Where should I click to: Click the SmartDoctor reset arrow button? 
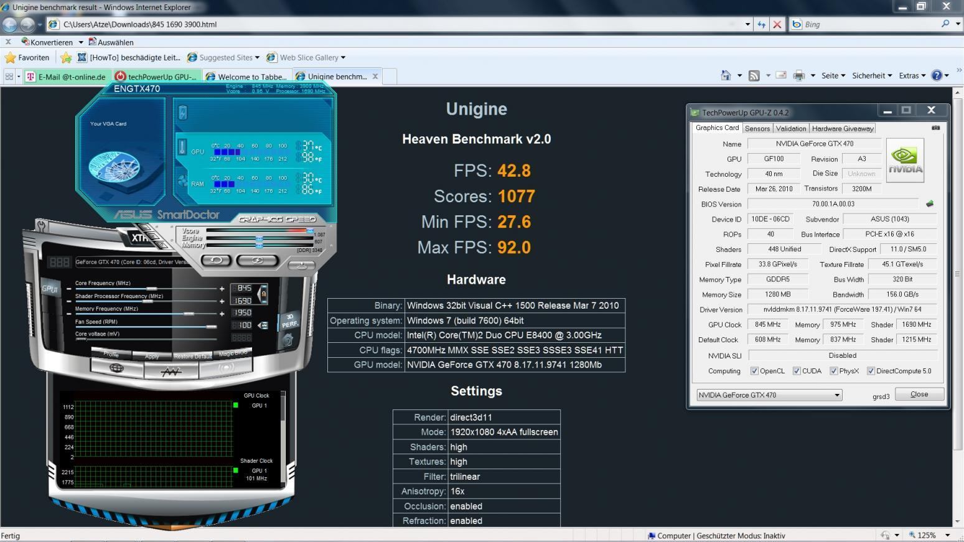tap(216, 260)
